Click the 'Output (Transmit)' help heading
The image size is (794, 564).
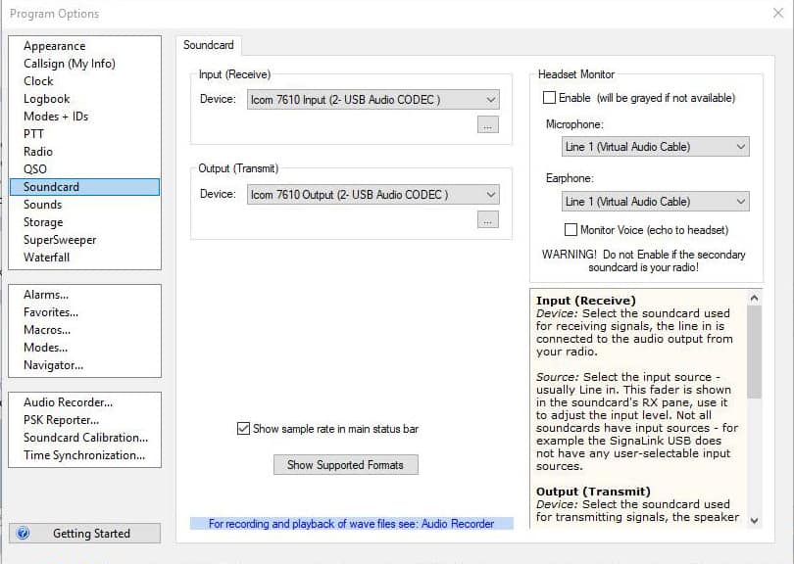[x=593, y=492]
